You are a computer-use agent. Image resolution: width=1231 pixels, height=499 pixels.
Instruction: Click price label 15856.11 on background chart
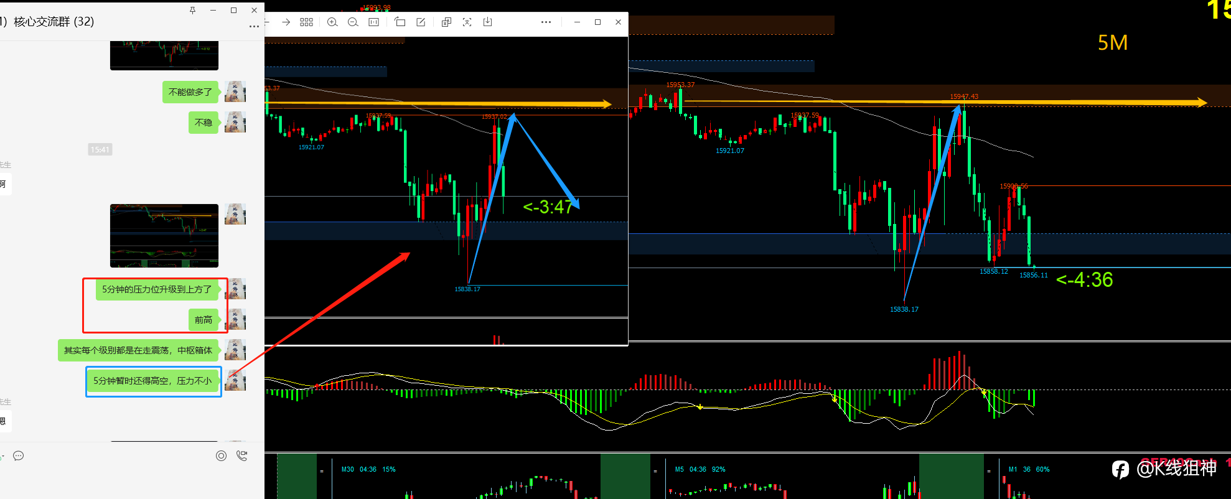coord(1034,275)
